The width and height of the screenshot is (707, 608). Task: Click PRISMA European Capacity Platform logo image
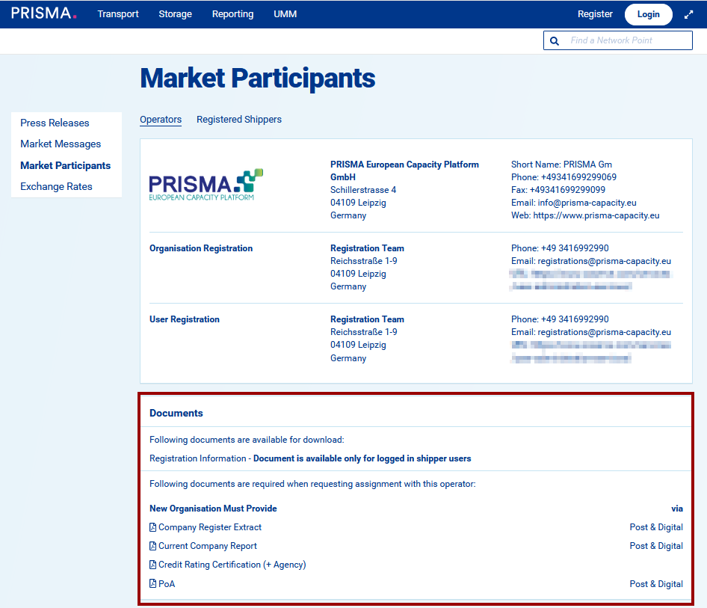click(x=206, y=184)
